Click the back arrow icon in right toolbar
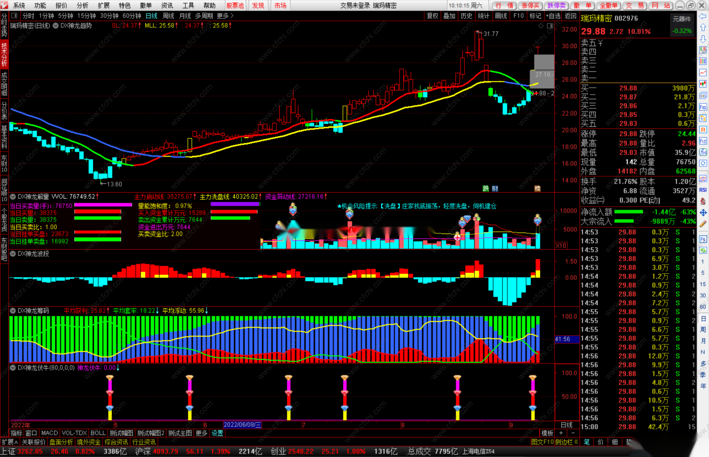709x457 pixels. point(703,16)
